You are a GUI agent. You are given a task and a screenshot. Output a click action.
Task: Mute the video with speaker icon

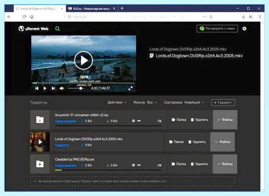click(x=61, y=88)
